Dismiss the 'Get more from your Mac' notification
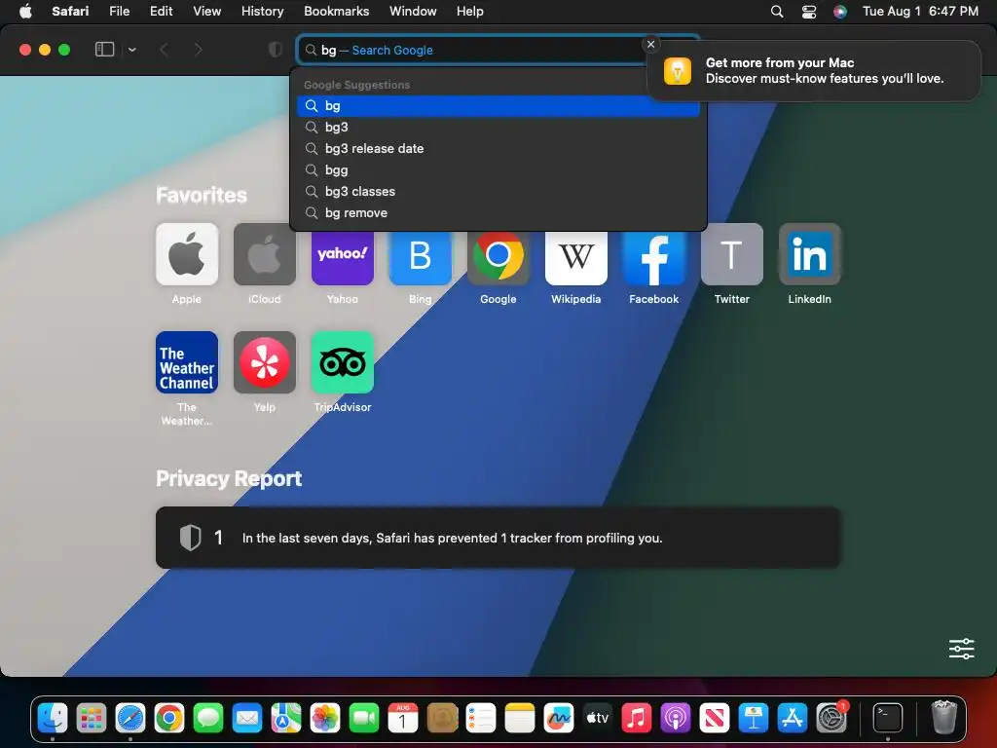 [650, 44]
